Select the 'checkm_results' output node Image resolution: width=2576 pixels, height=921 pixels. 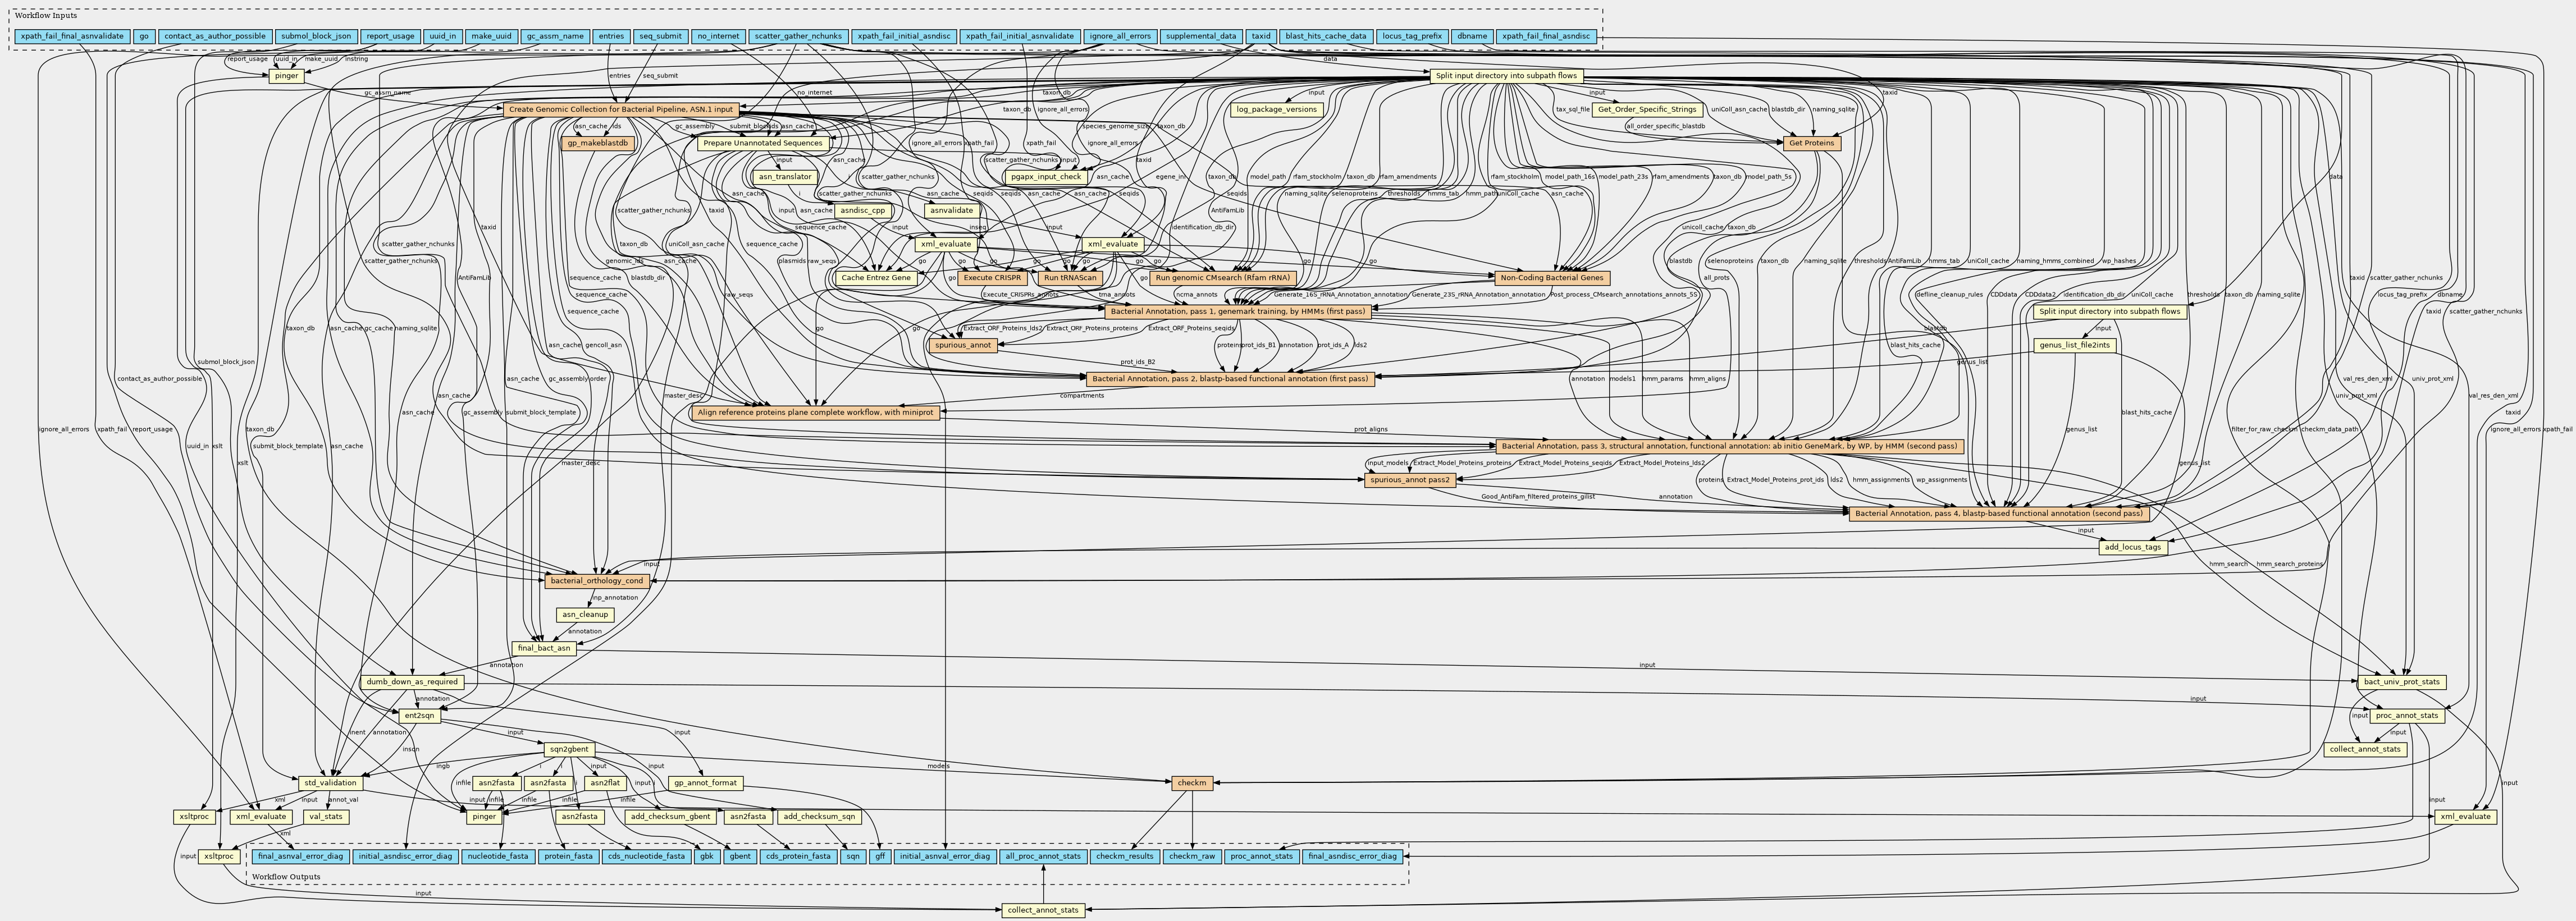click(1125, 856)
